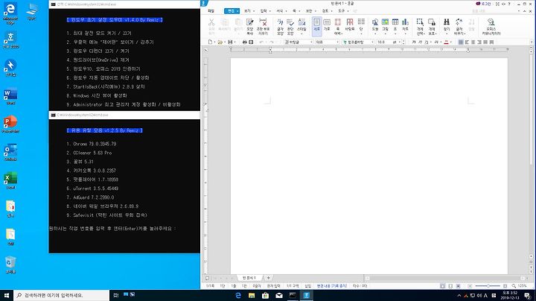
Task: Click the Save disk icon in Hancom toolbar
Action: 230,42
